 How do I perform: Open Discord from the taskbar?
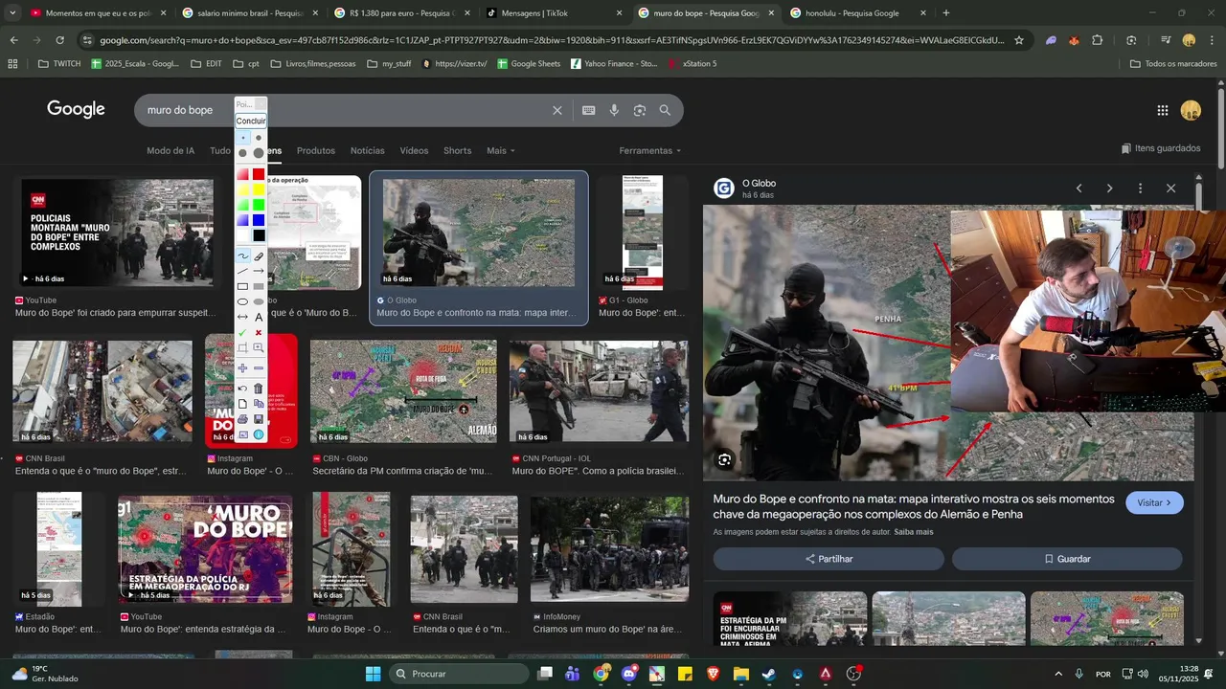click(629, 674)
